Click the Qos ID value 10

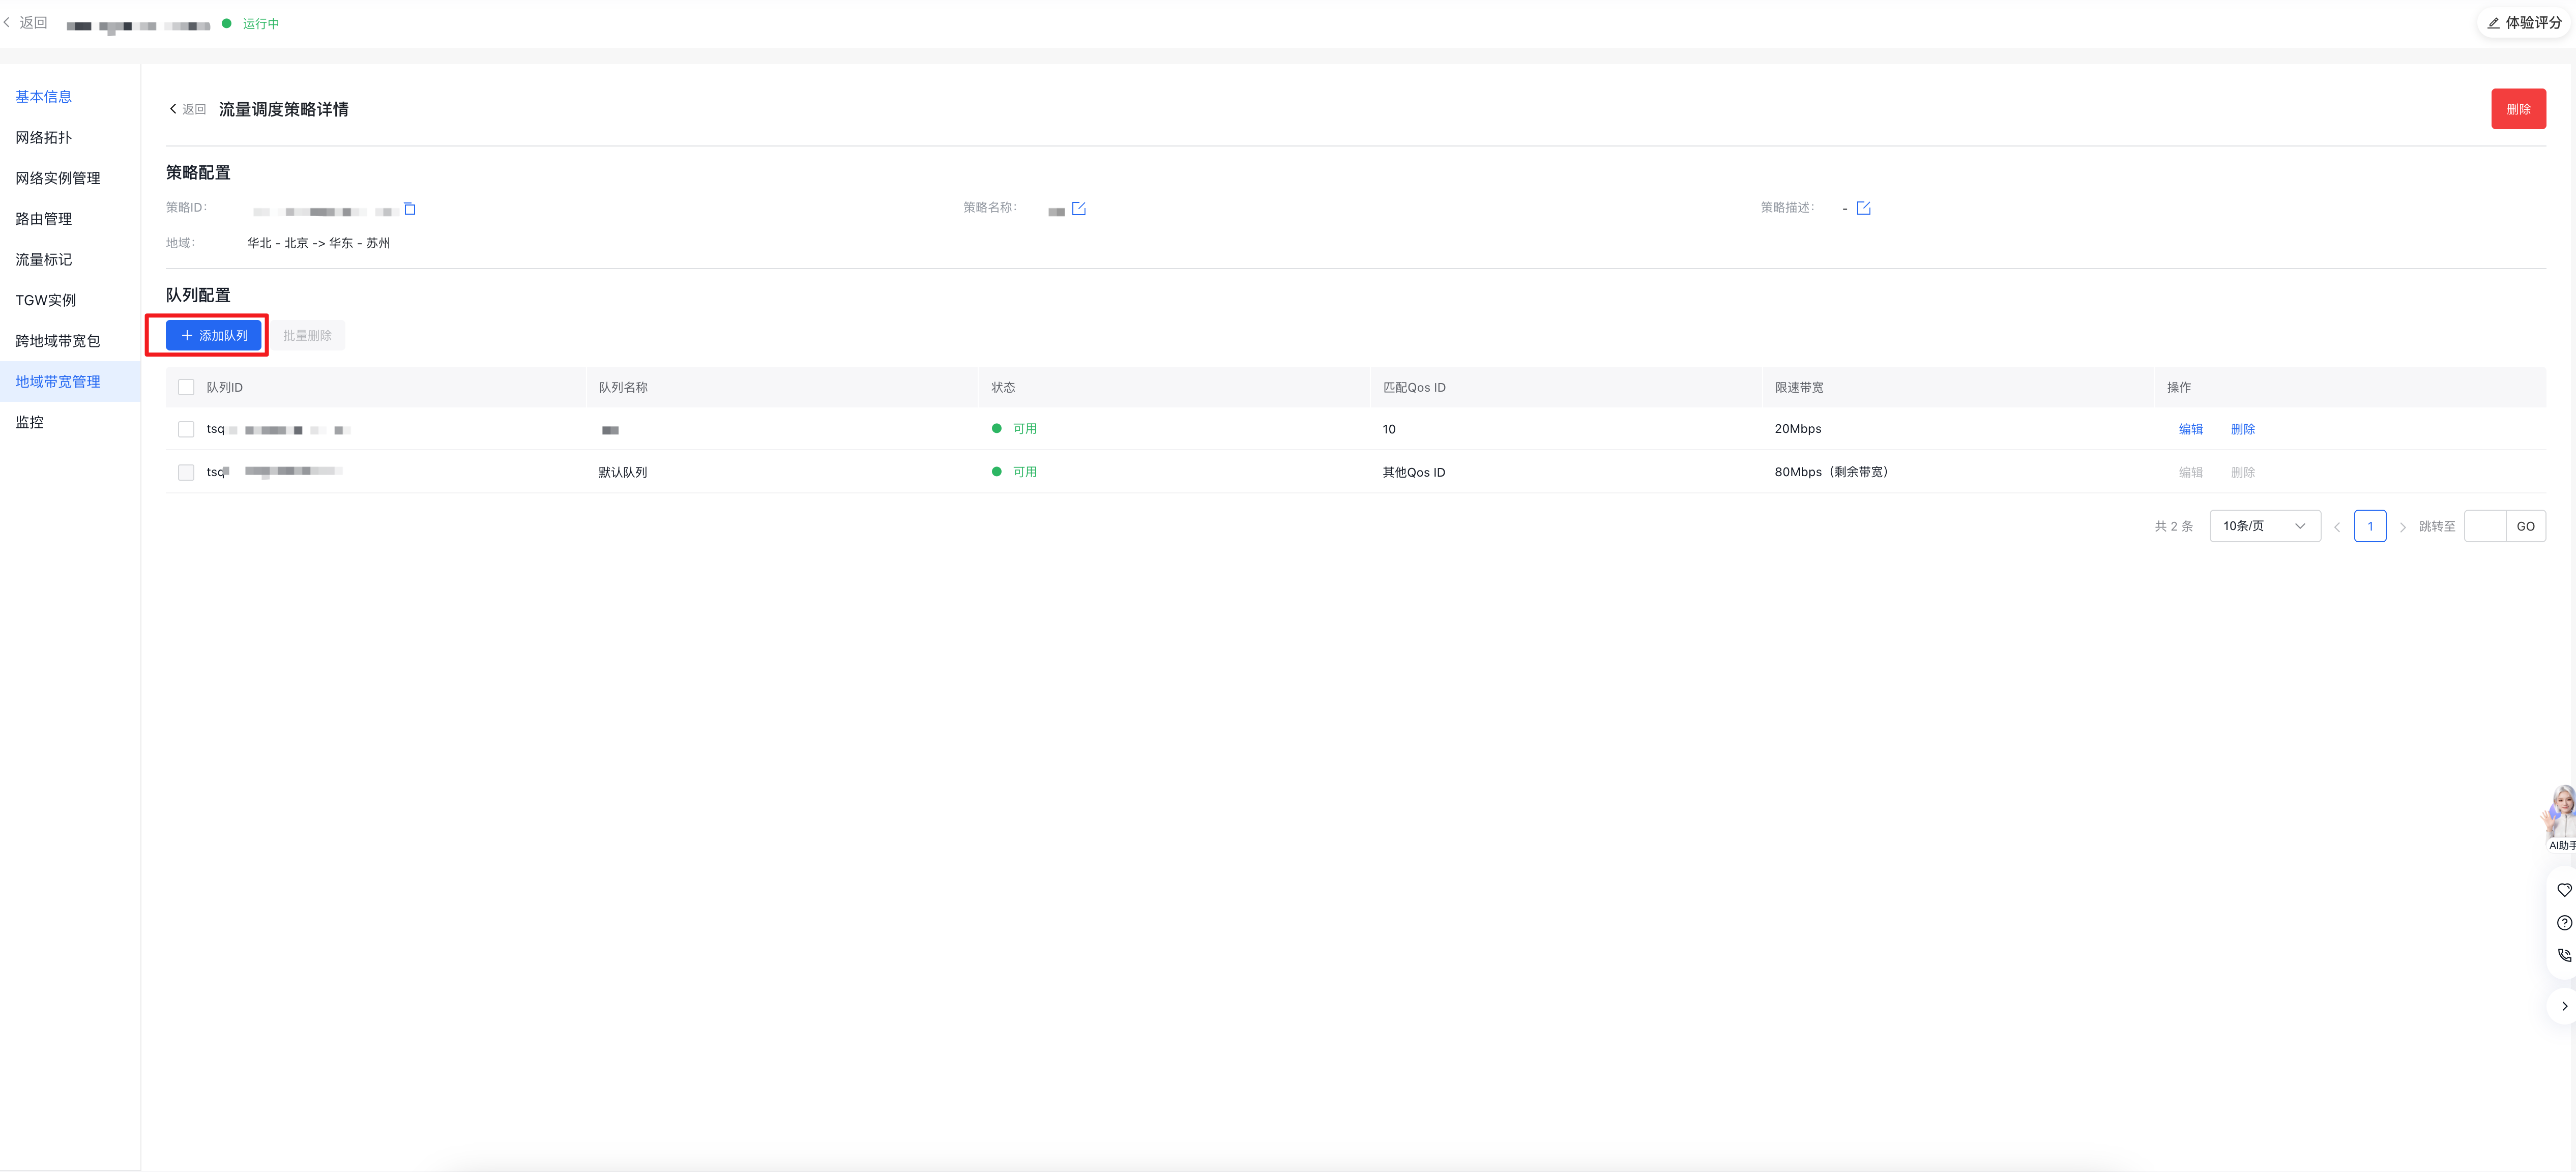pyautogui.click(x=1389, y=429)
